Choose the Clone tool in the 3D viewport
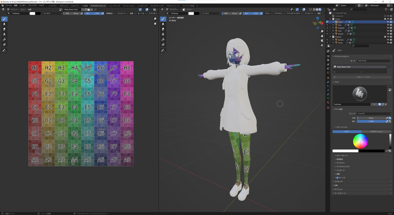Screen dimensions: 394x215 (x=163, y=34)
